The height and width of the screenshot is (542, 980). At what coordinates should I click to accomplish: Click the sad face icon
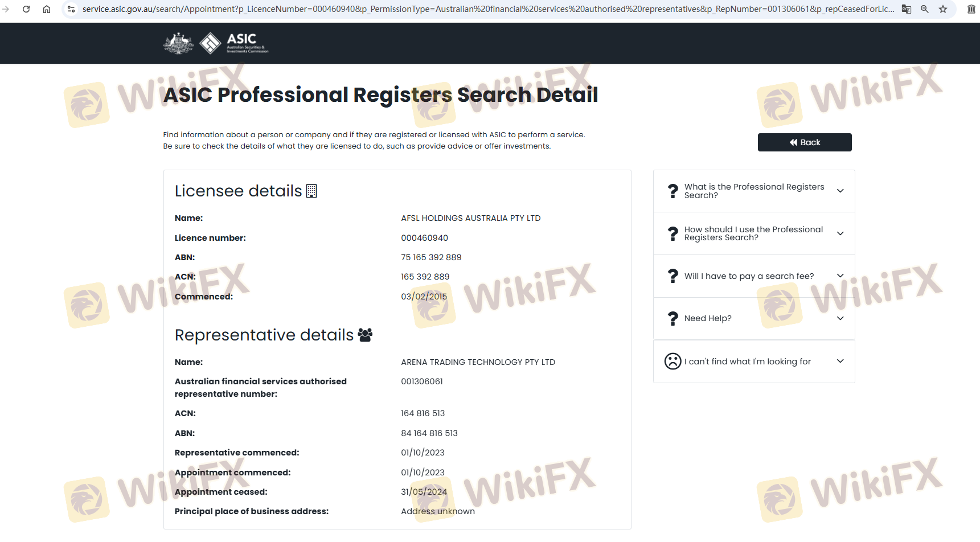pos(673,362)
